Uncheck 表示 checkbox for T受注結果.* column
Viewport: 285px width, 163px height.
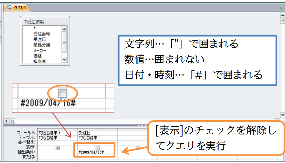58,147
